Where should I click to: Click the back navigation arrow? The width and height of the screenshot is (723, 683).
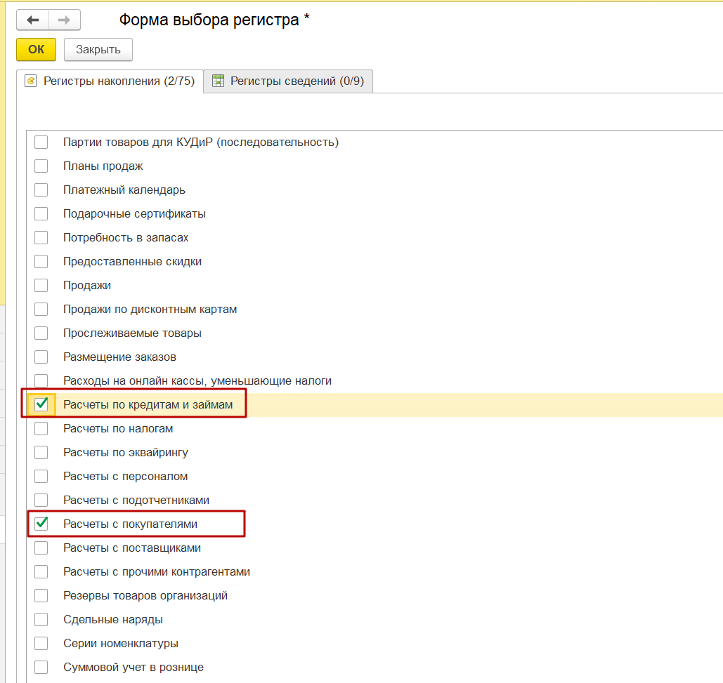(32, 20)
